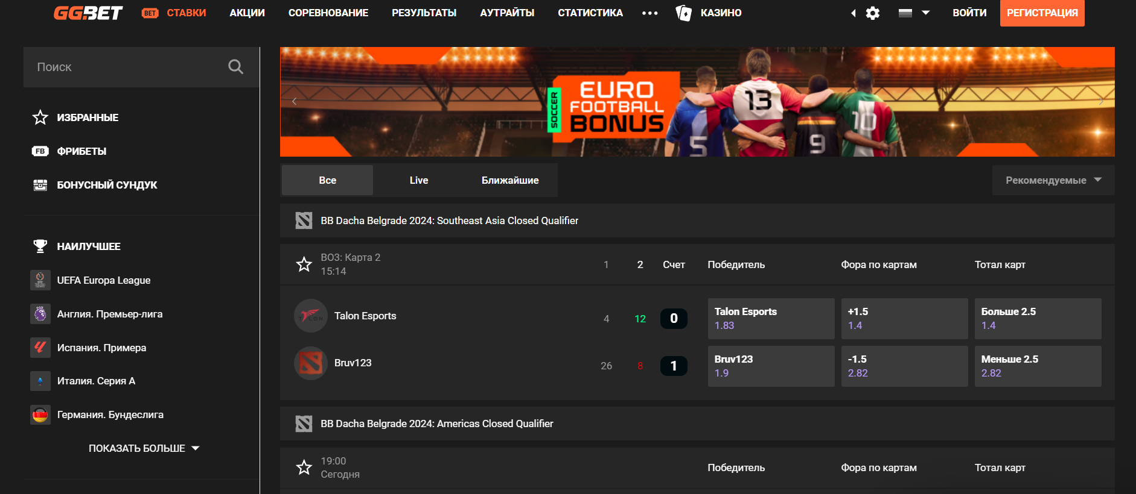The image size is (1136, 494).
Task: Toggle favorite star on 19:00 match
Action: coord(304,467)
